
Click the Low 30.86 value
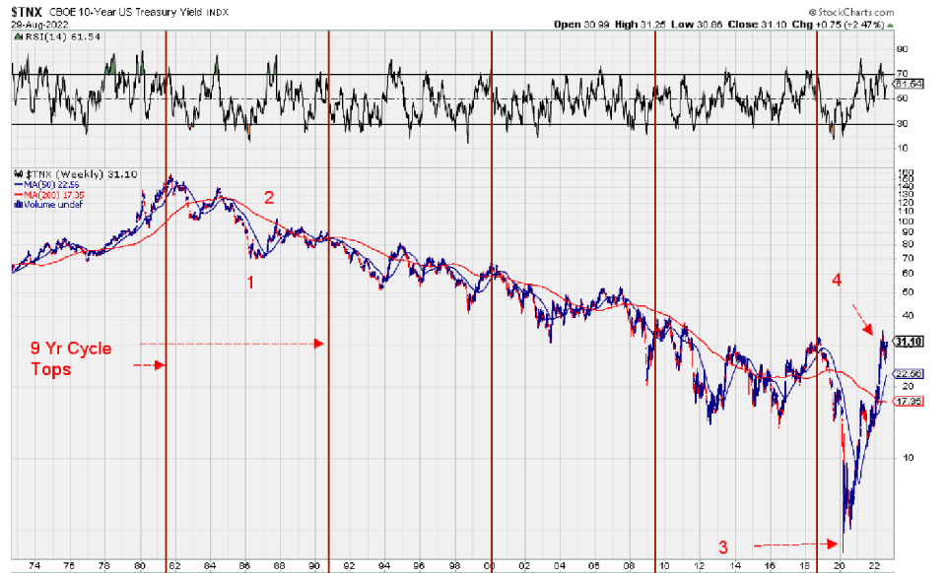click(697, 25)
